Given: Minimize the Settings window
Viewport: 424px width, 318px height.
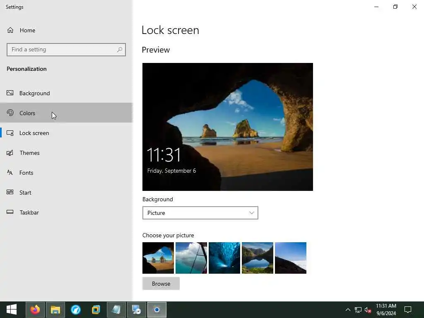Looking at the screenshot, I should click(x=376, y=7).
